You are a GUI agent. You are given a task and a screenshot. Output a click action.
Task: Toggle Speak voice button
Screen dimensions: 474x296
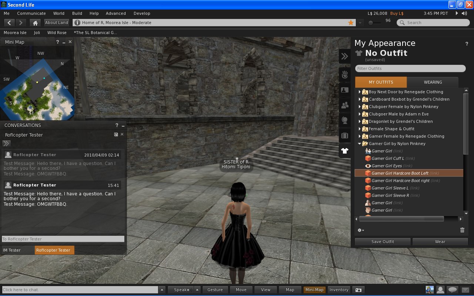point(181,290)
